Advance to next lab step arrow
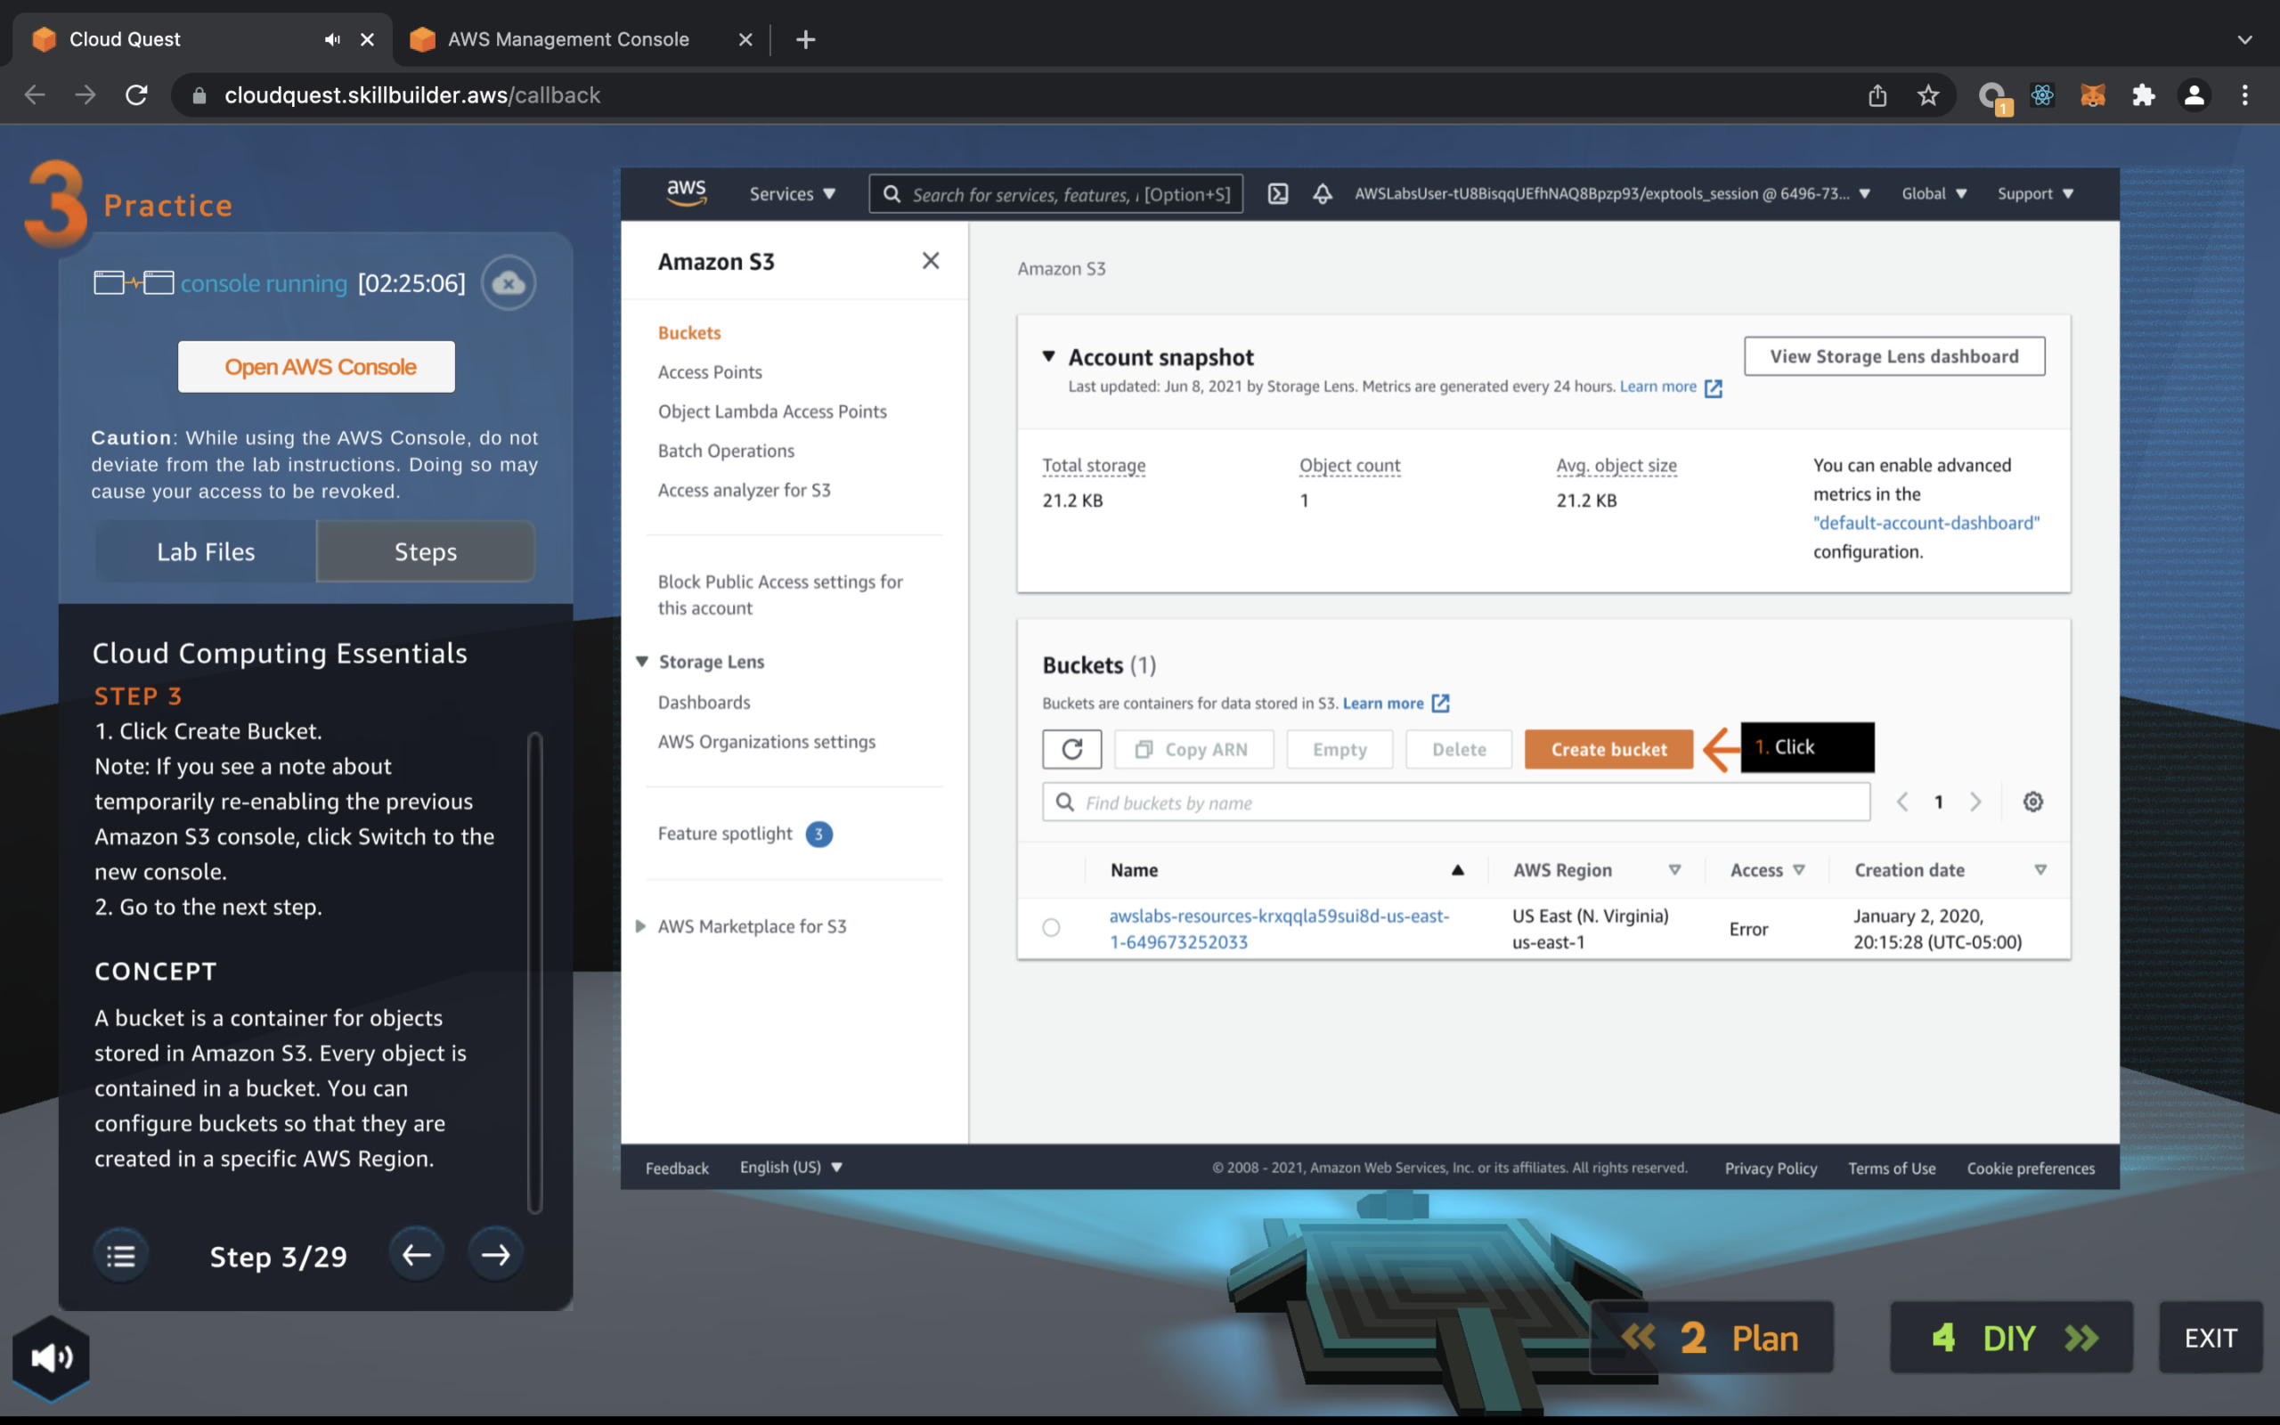 tap(495, 1254)
